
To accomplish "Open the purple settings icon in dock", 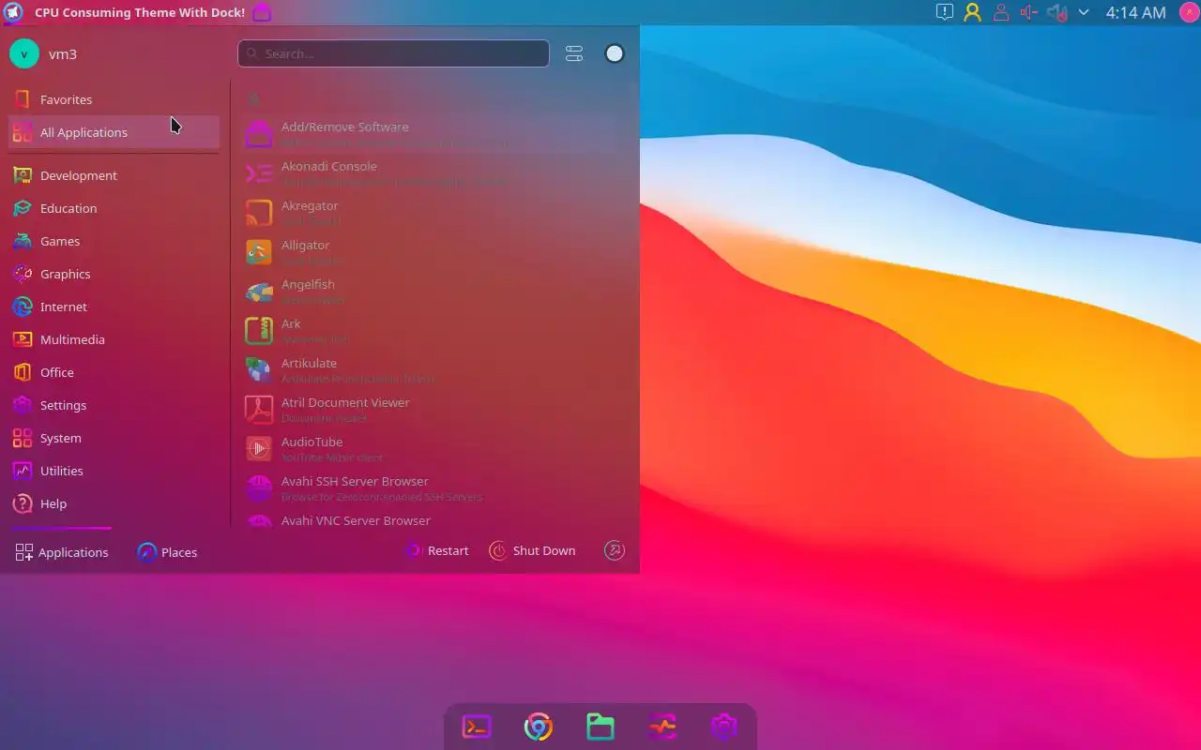I will (x=724, y=727).
